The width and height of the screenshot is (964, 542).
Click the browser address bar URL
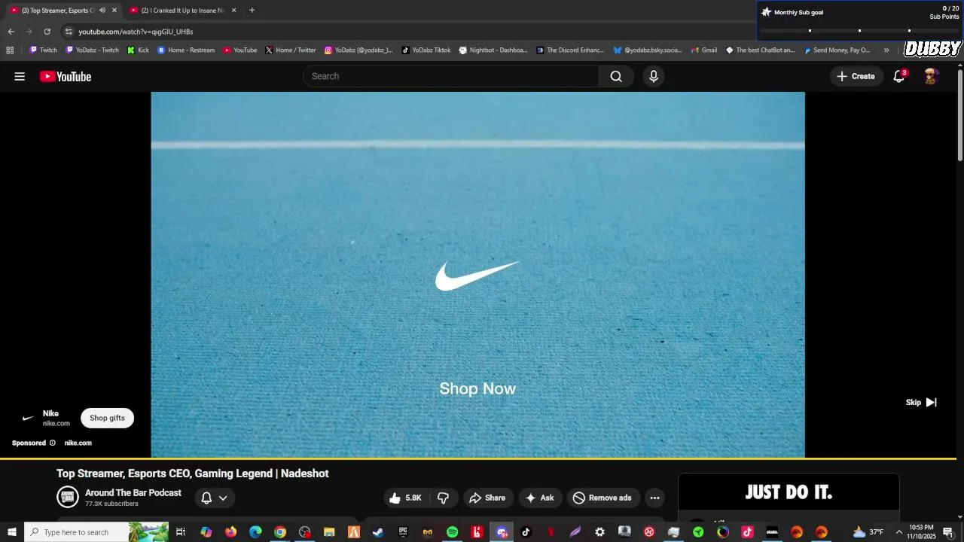[136, 32]
